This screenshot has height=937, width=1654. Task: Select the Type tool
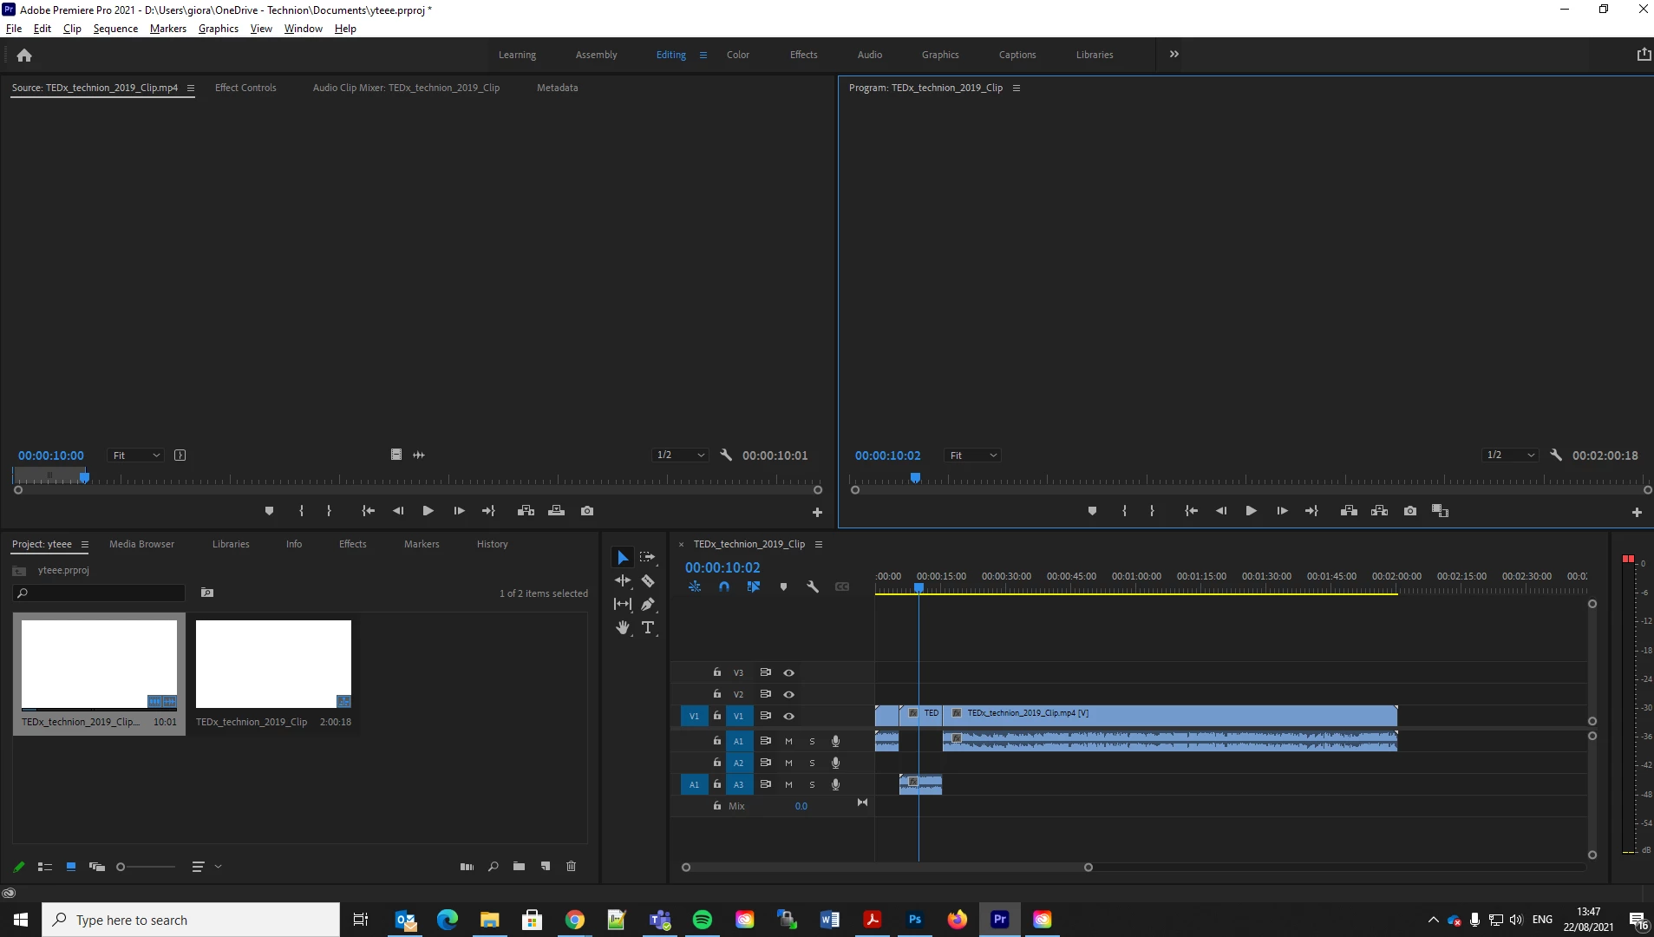[x=648, y=627]
